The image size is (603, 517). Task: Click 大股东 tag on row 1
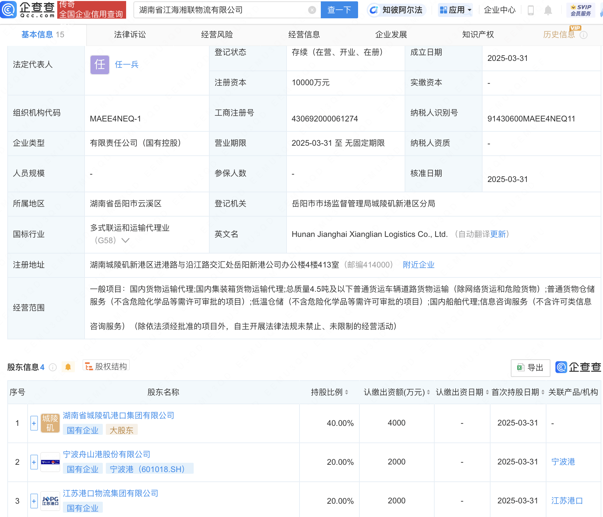[121, 430]
